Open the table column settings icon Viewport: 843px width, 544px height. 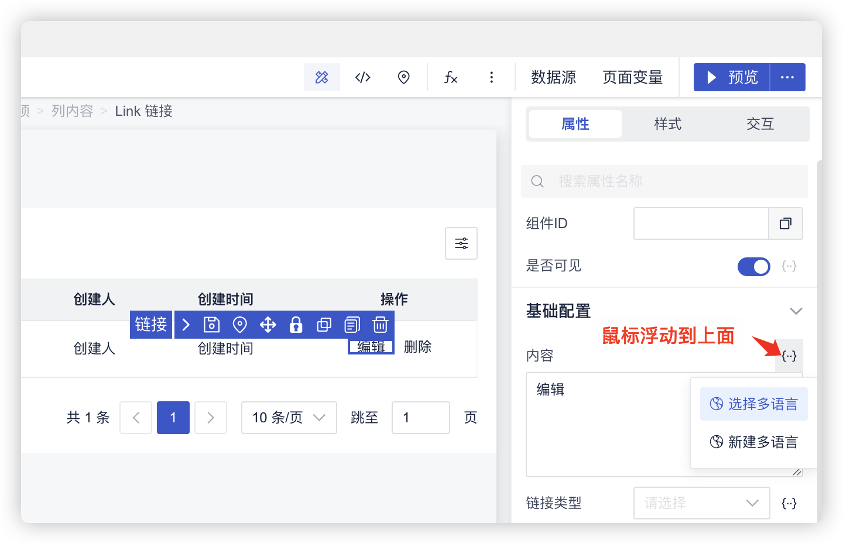click(461, 243)
